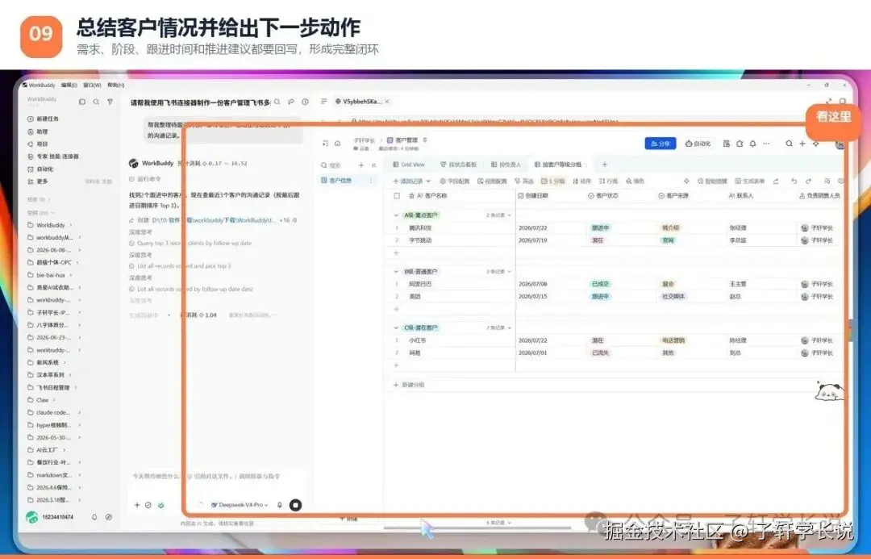Open chat history clock icon
871x559 pixels.
[305, 102]
